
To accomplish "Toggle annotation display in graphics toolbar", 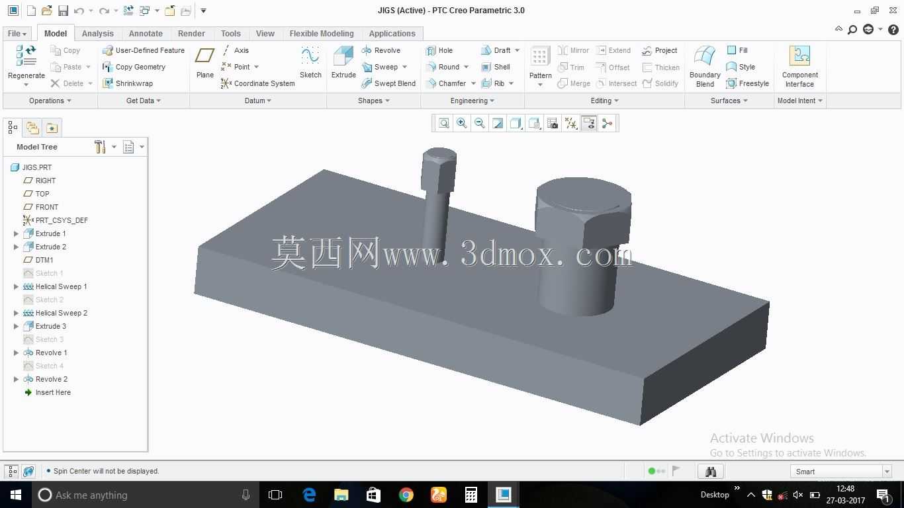I will [x=589, y=123].
